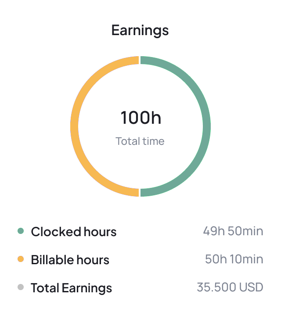This screenshot has width=281, height=316.
Task: Click the top gap between donut segments
Action: click(x=140, y=60)
